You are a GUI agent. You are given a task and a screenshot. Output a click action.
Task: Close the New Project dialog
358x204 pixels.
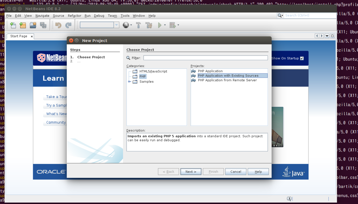tap(71, 41)
